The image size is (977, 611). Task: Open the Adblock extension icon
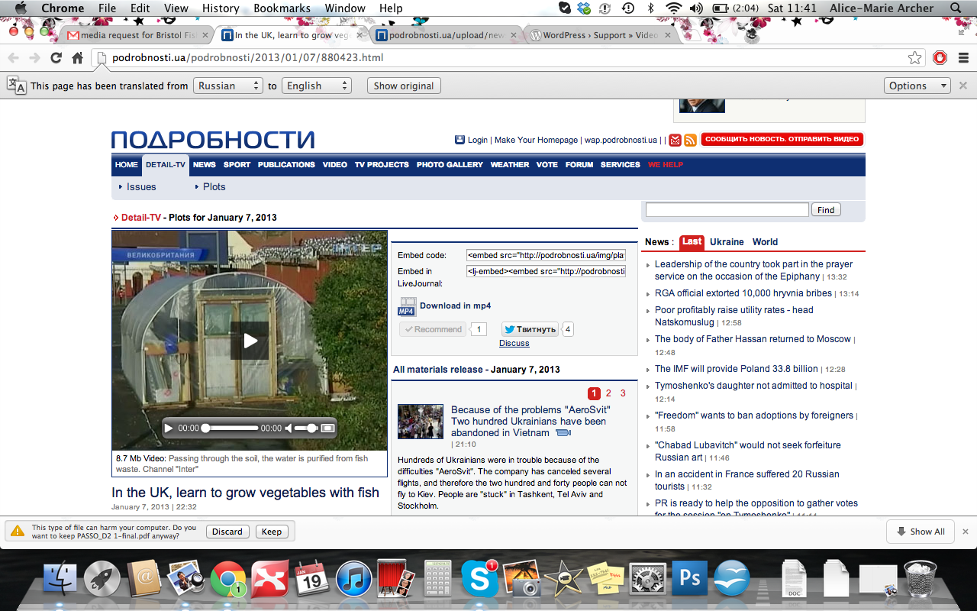[x=940, y=58]
